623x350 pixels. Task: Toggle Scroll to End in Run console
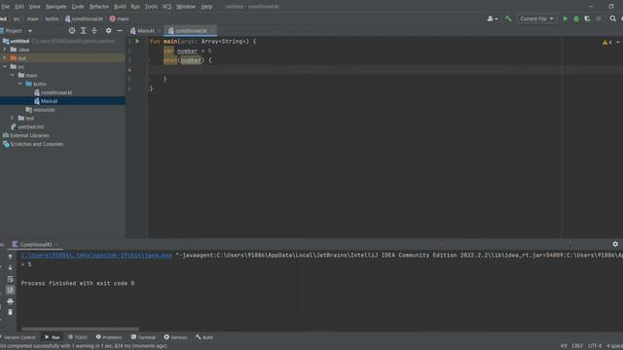(x=11, y=290)
